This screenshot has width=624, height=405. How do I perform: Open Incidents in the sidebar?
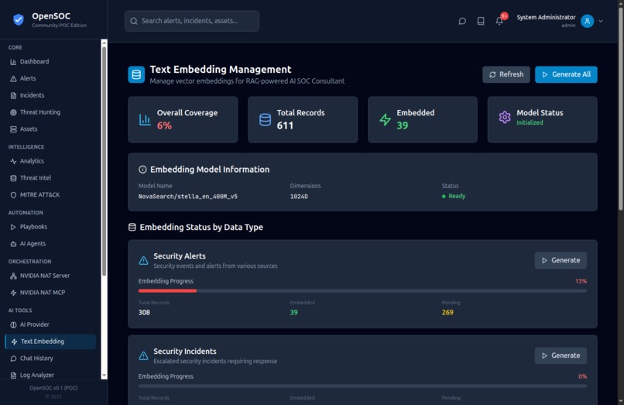coord(50,95)
